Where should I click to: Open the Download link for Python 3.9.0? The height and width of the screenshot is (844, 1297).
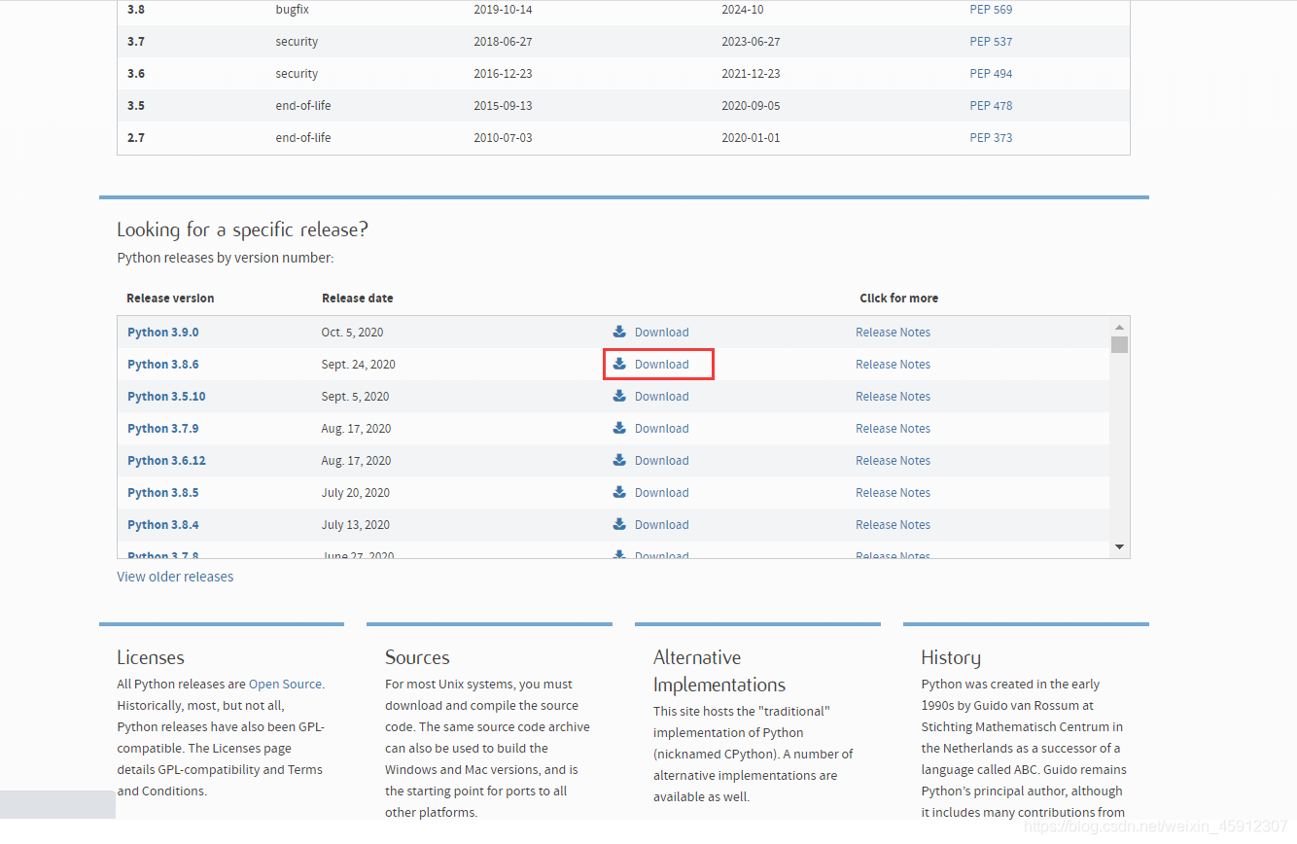(661, 333)
